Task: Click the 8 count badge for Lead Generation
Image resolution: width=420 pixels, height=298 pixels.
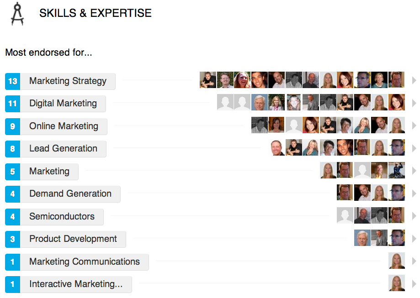Action: [x=13, y=149]
